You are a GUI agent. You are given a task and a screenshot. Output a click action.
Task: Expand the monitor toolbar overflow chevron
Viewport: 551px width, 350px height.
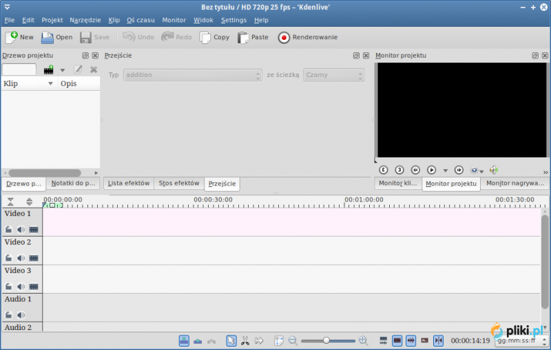(545, 172)
